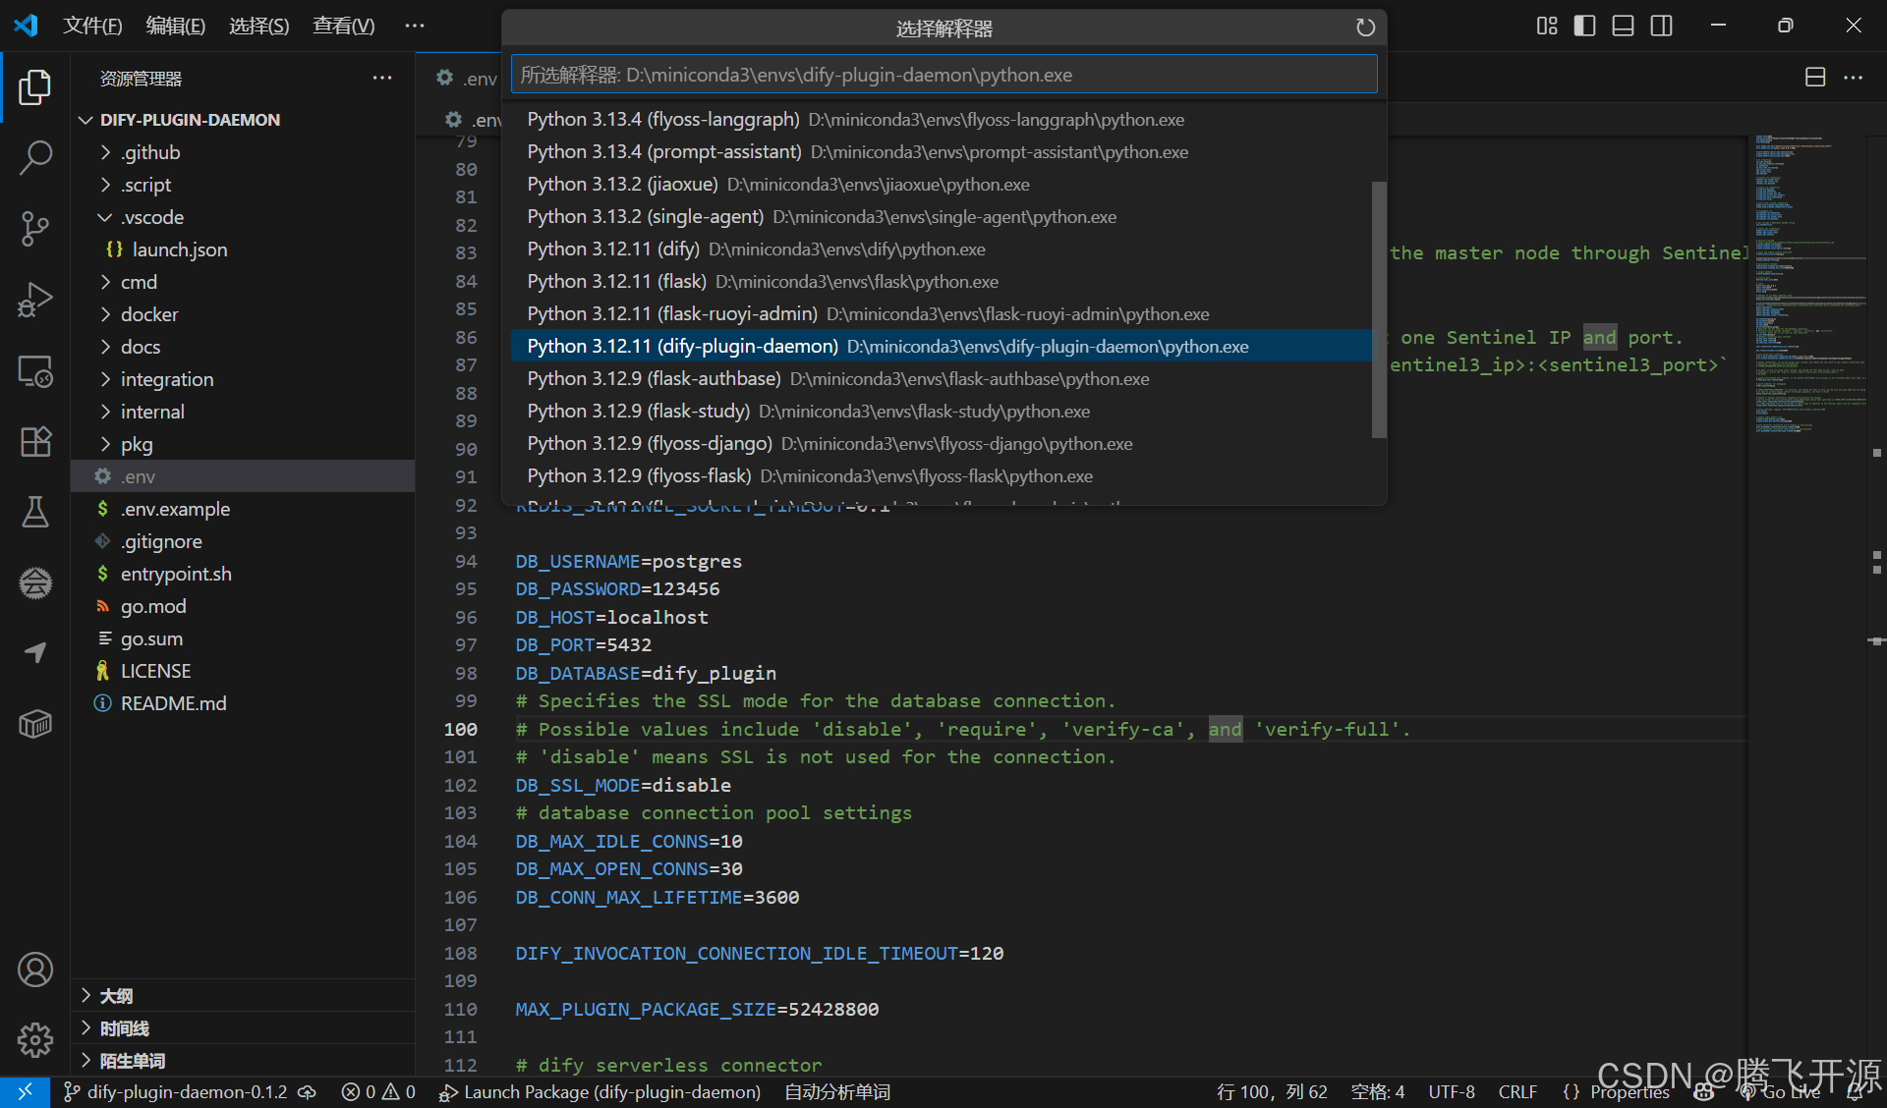Toggle the bottom panel visibility

coord(1623,26)
